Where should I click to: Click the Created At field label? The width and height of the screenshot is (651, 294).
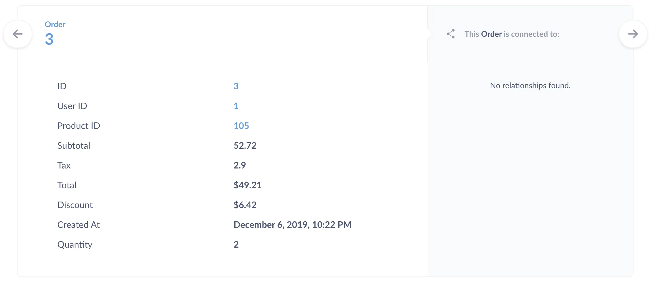(79, 224)
